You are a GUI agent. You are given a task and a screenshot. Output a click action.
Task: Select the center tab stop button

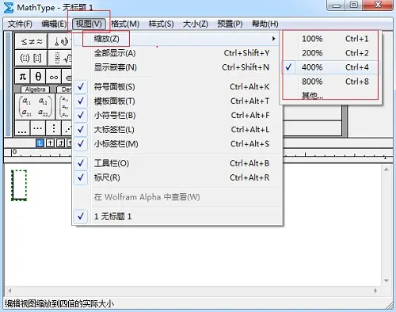[x=50, y=143]
